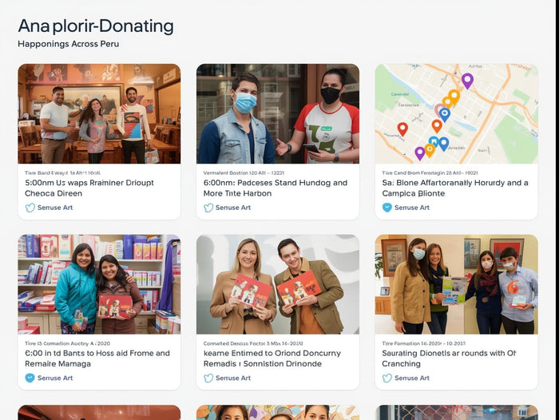The width and height of the screenshot is (559, 420).
Task: Open the map thumbnail with colored pins
Action: (456, 113)
